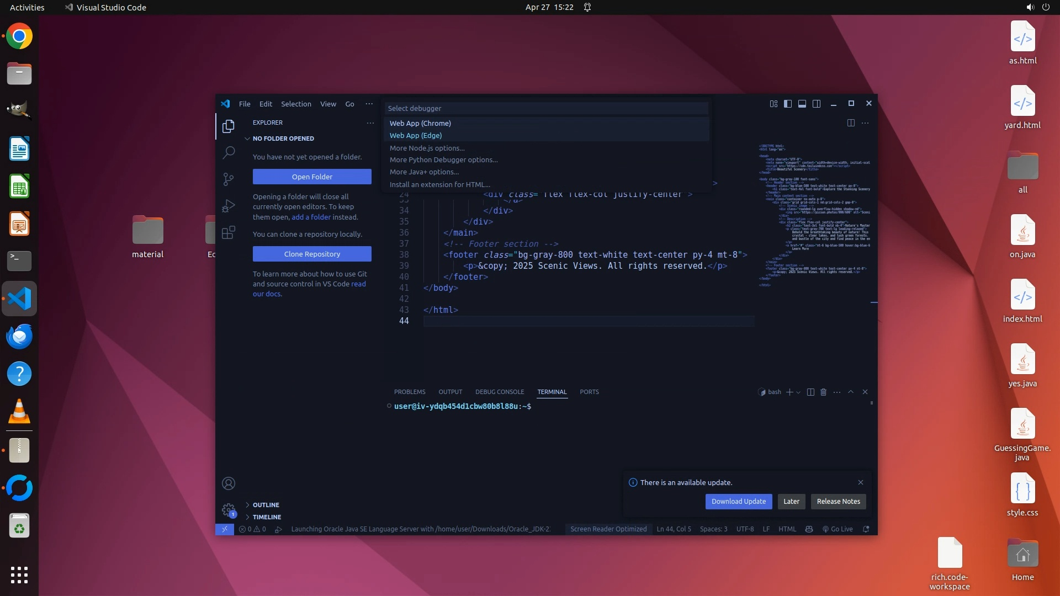Click the Clone Repository button
Image resolution: width=1060 pixels, height=596 pixels.
(312, 254)
